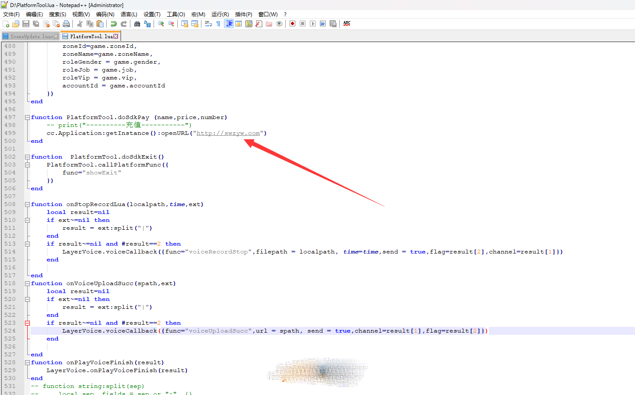Click the Close document toolbar icon

(46, 24)
